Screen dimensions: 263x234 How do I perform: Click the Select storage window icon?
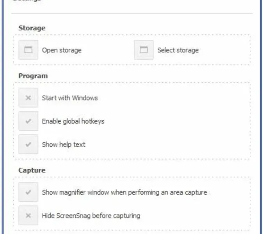pos(144,50)
